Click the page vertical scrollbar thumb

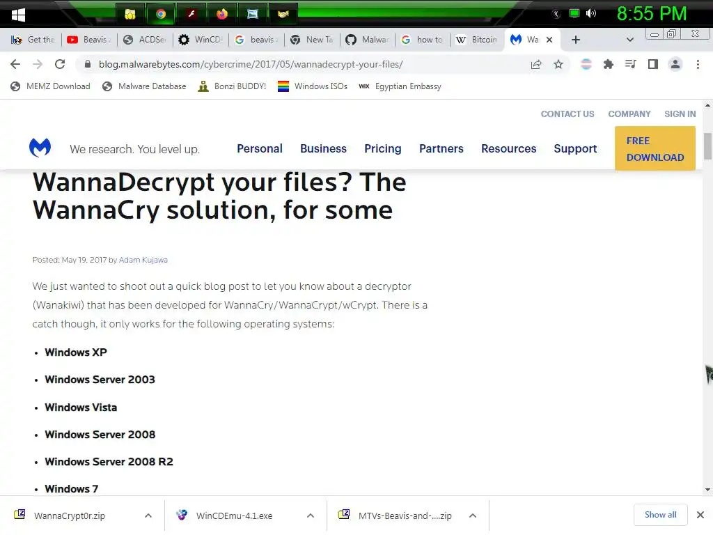point(707,146)
